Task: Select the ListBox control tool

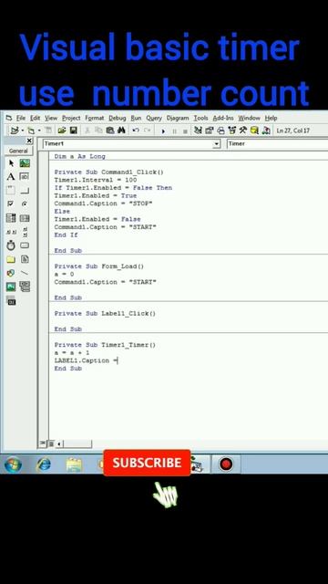Action: (x=25, y=218)
